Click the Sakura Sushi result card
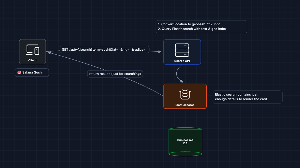The height and width of the screenshot is (168, 300). 32,72
